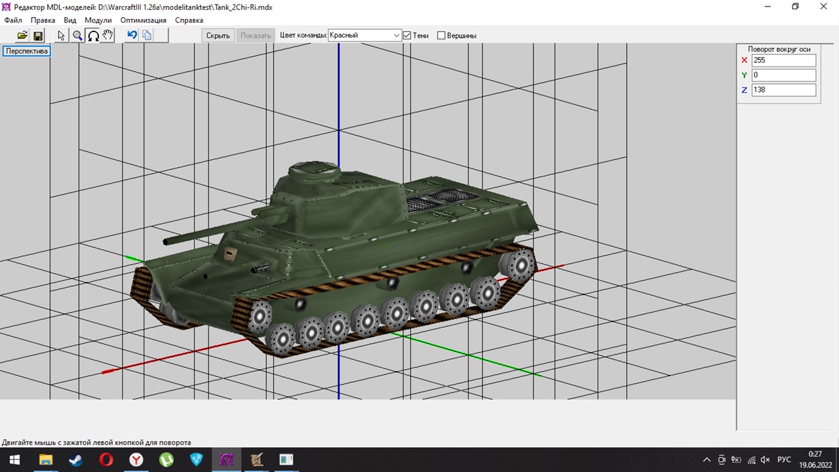The height and width of the screenshot is (472, 839).
Task: Open Wi-Fi network tray icon
Action: 751,460
